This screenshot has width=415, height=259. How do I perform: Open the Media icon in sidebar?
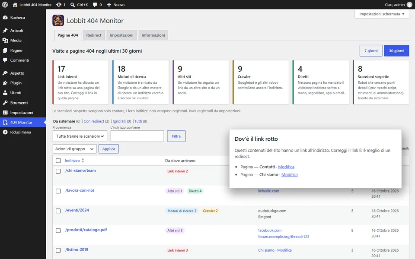(x=5, y=40)
